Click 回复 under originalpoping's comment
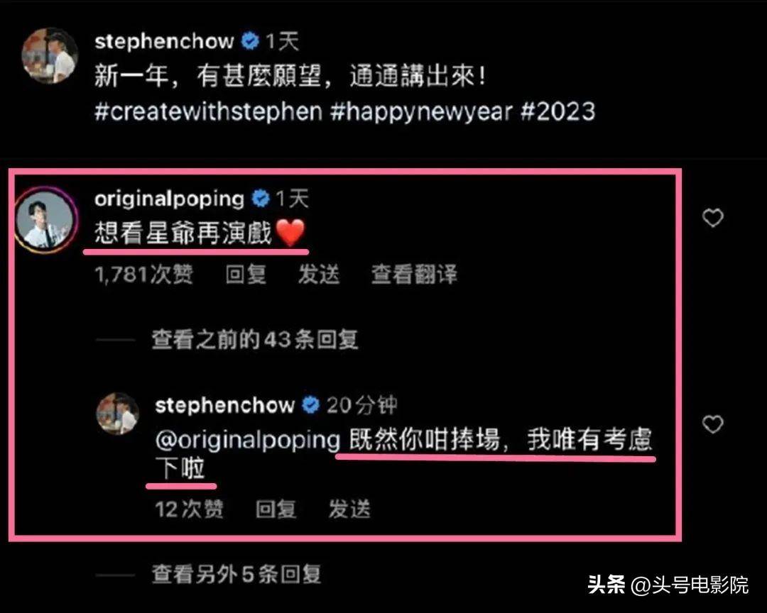Viewport: 767px width, 613px height. coord(246,274)
